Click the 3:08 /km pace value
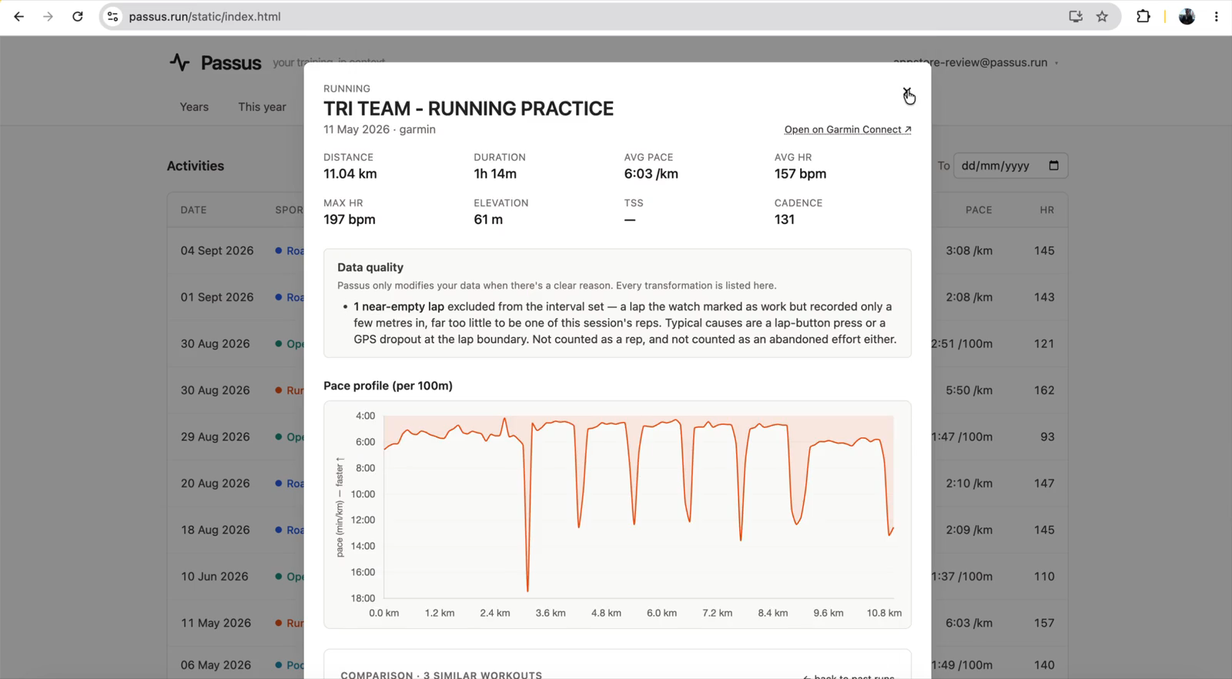 [x=969, y=251]
